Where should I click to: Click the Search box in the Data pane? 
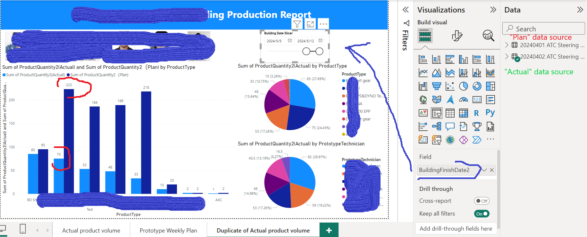[x=544, y=29]
